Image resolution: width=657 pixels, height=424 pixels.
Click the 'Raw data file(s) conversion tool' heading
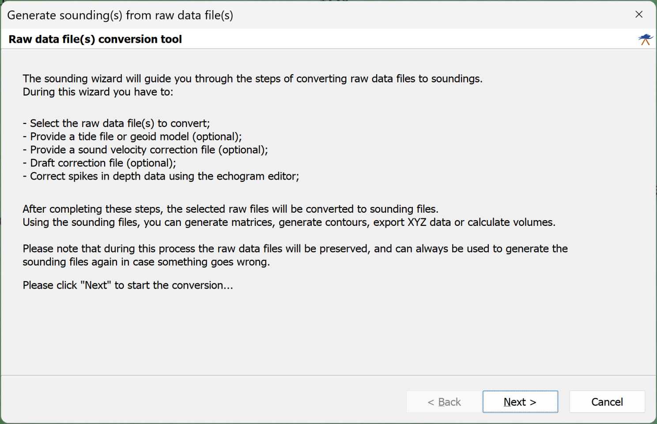coord(95,39)
